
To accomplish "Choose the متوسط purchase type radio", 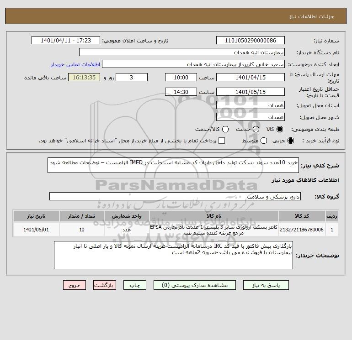I will click(264, 141).
